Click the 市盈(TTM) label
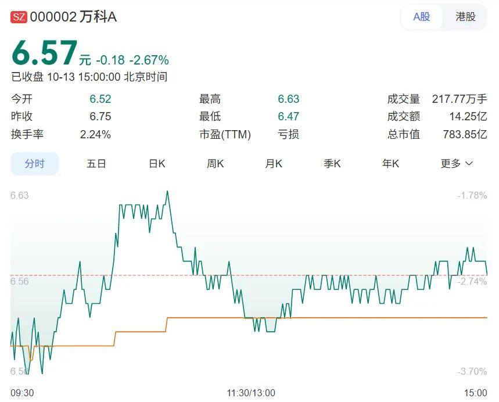499x402 pixels. pos(225,134)
